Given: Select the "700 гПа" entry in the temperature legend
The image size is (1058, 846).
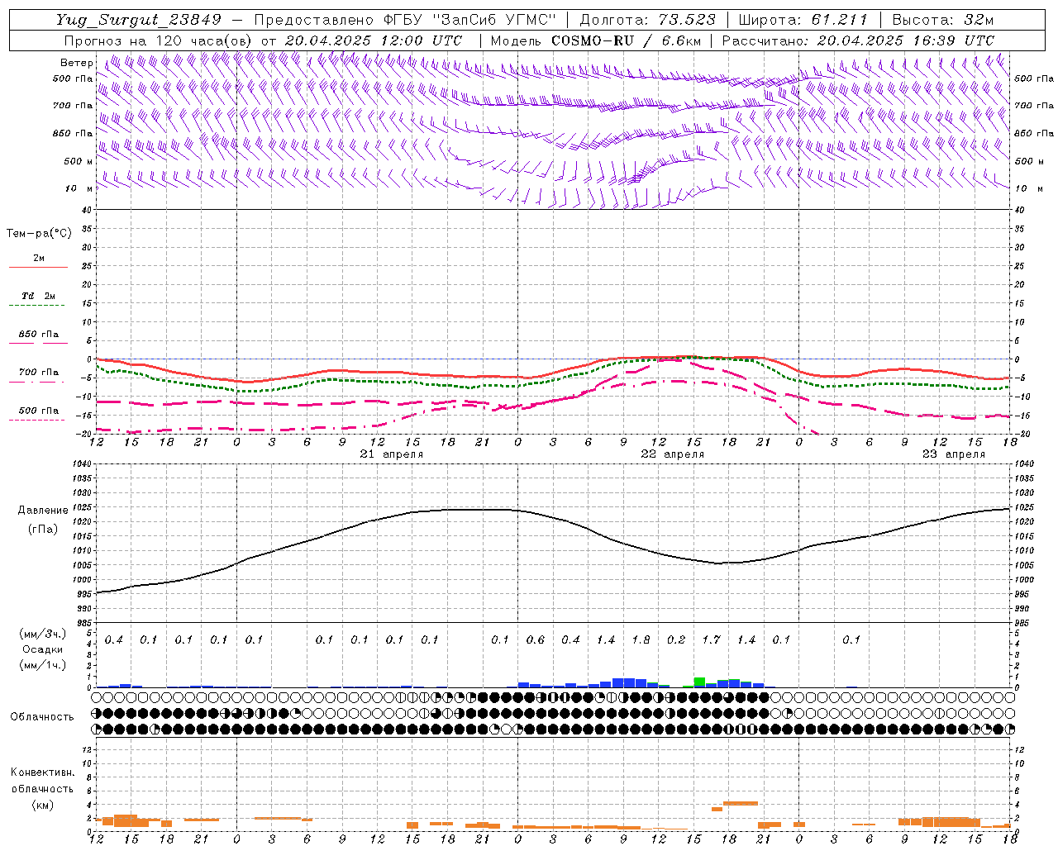Looking at the screenshot, I should (x=38, y=373).
